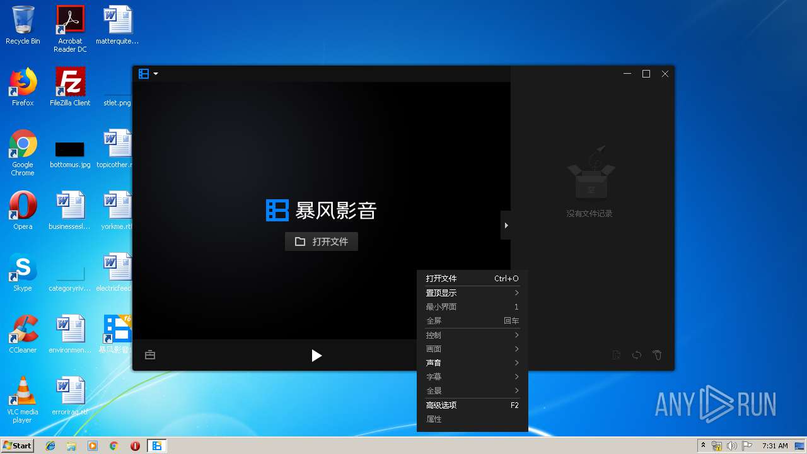Open the toolbox icon at player bottom-left
The height and width of the screenshot is (454, 807).
tap(150, 355)
